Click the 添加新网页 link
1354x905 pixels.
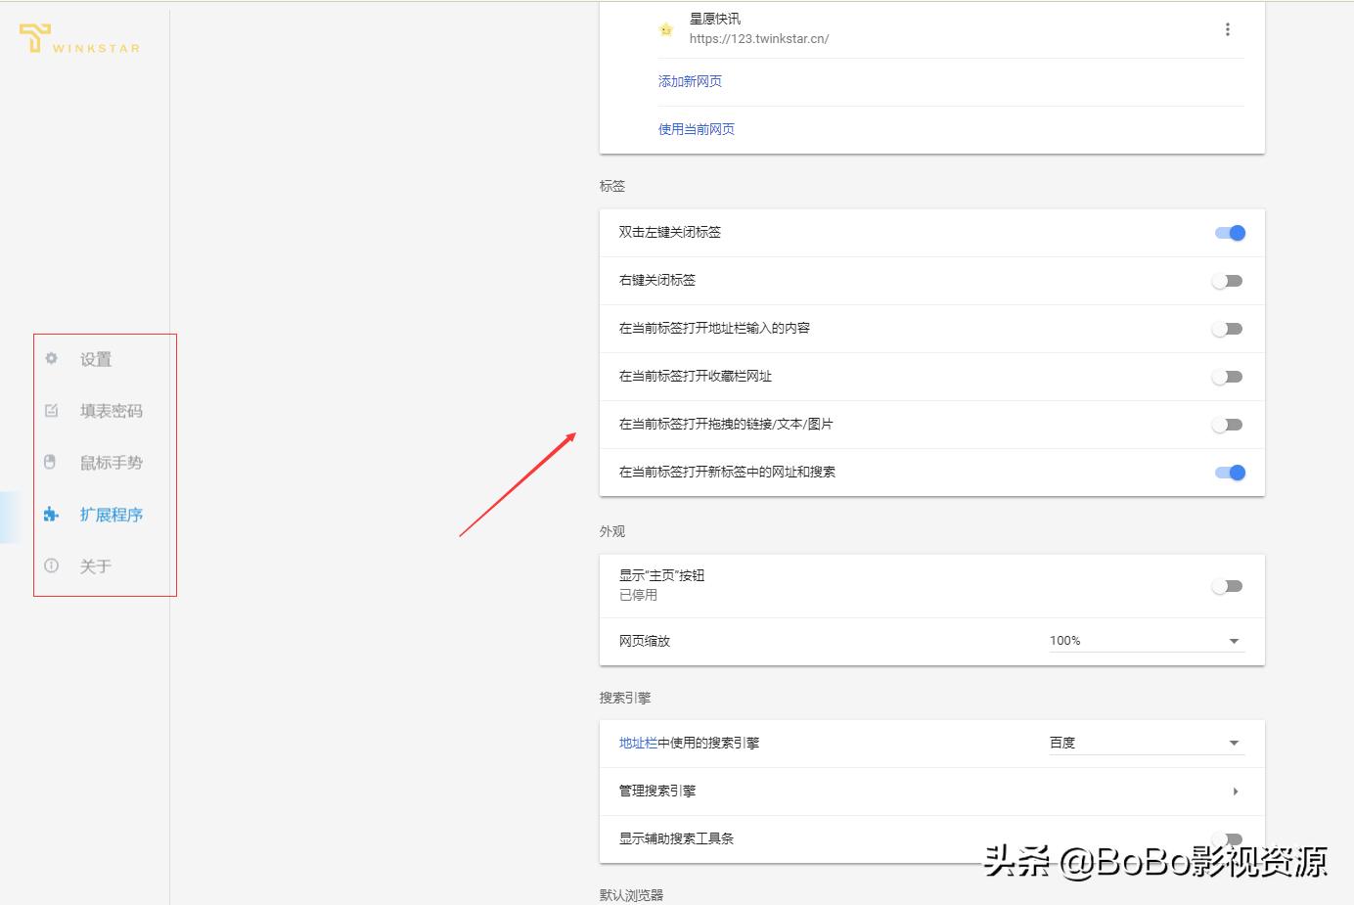[x=690, y=81]
